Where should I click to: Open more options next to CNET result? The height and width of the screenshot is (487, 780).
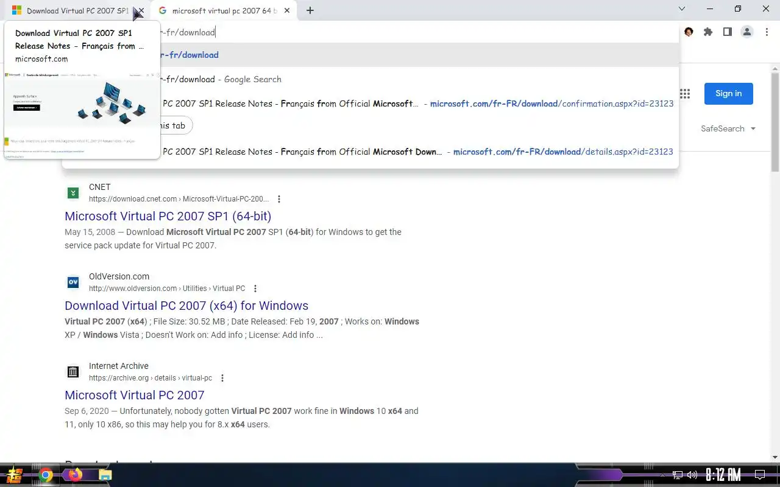pyautogui.click(x=279, y=199)
